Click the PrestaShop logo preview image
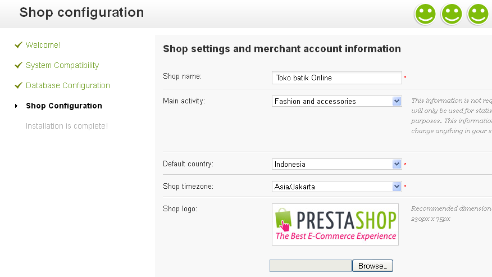 (x=335, y=224)
